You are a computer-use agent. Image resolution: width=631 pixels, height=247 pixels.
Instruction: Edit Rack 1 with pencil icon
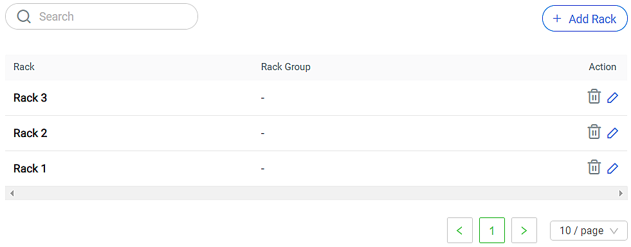612,168
